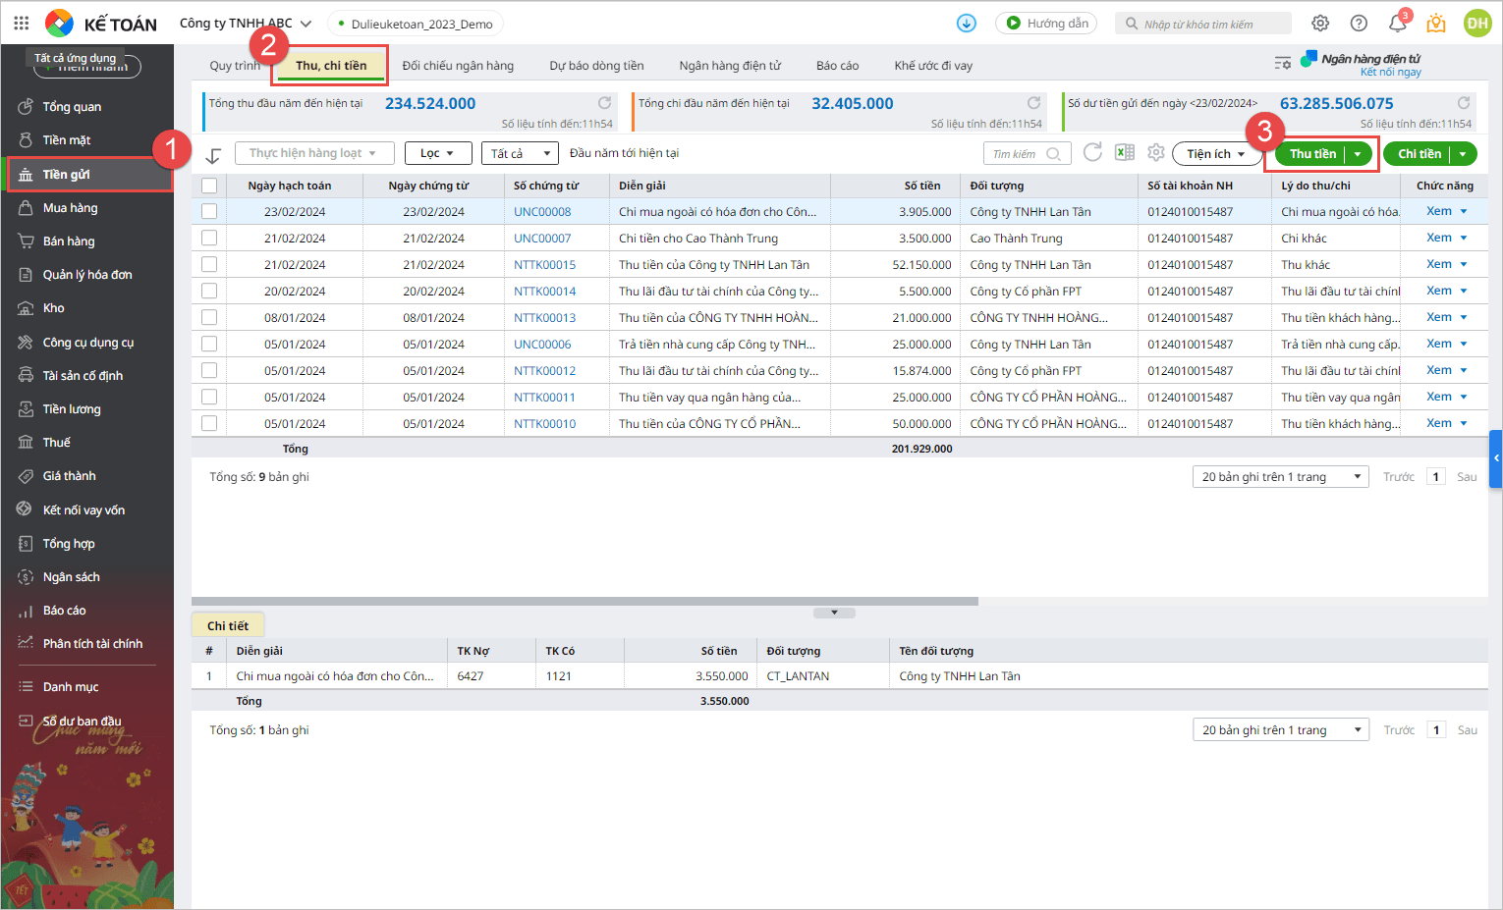Image resolution: width=1503 pixels, height=910 pixels.
Task: Open the Tiện ích dropdown
Action: pos(1216,154)
